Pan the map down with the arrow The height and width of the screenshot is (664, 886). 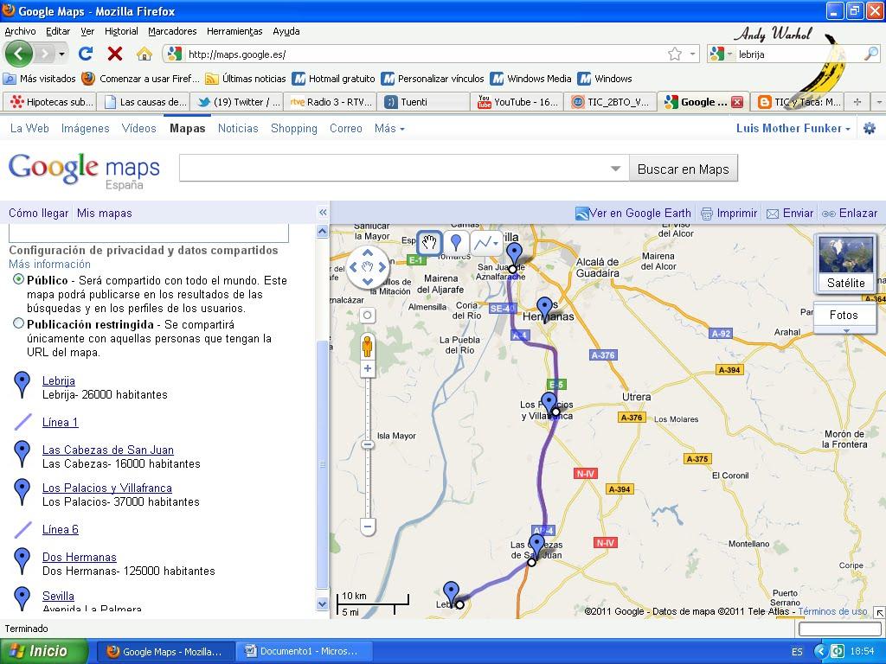point(368,281)
